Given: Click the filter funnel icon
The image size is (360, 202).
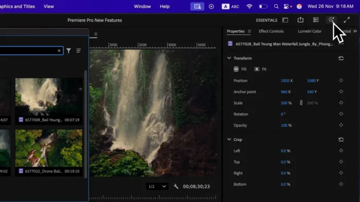Looking at the screenshot, I should [68, 51].
